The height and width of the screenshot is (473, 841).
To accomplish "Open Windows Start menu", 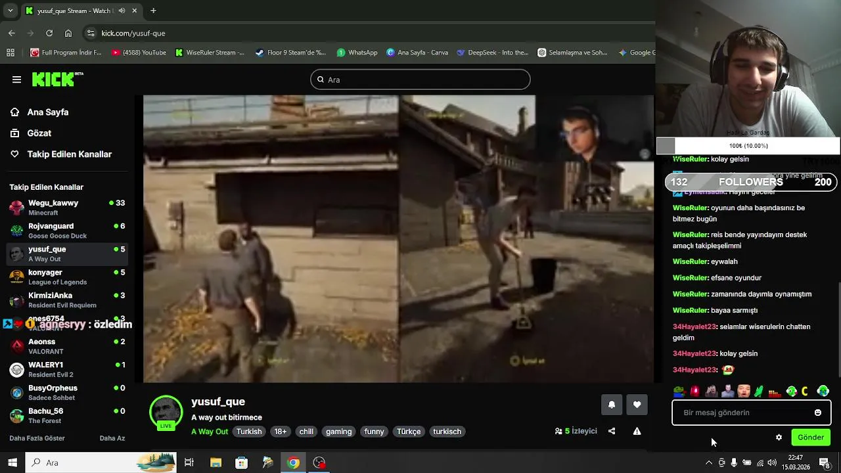I will (12, 463).
